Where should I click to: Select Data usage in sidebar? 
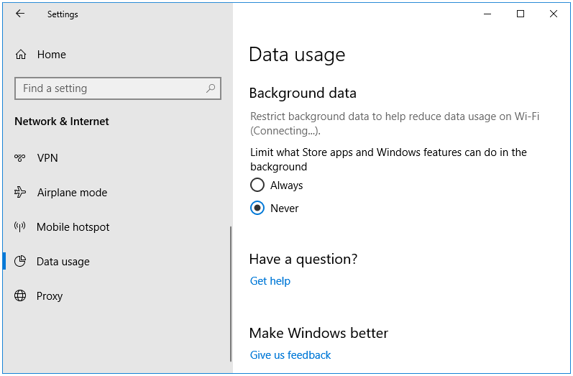(63, 262)
